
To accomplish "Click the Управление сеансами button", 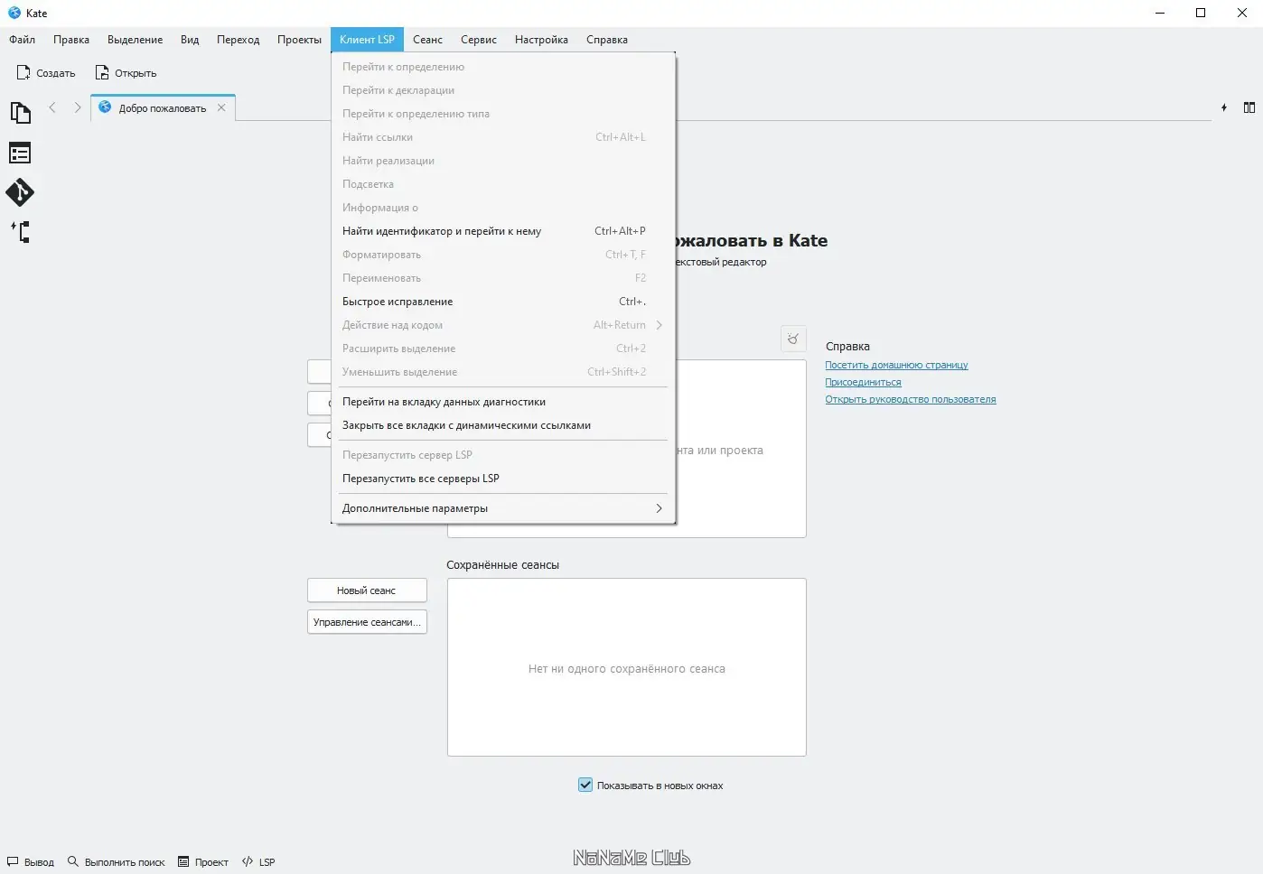I will coord(367,622).
